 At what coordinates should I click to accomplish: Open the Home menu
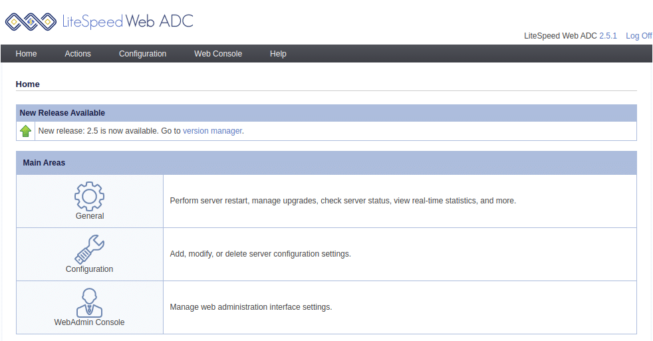click(x=26, y=54)
